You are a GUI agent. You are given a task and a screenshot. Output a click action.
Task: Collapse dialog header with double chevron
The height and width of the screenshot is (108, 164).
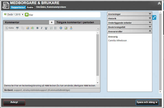159,3
